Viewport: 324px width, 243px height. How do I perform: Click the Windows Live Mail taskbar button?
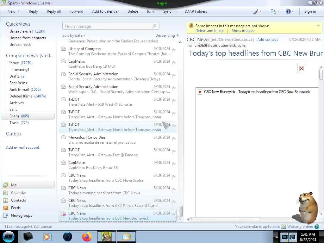(x=126, y=237)
